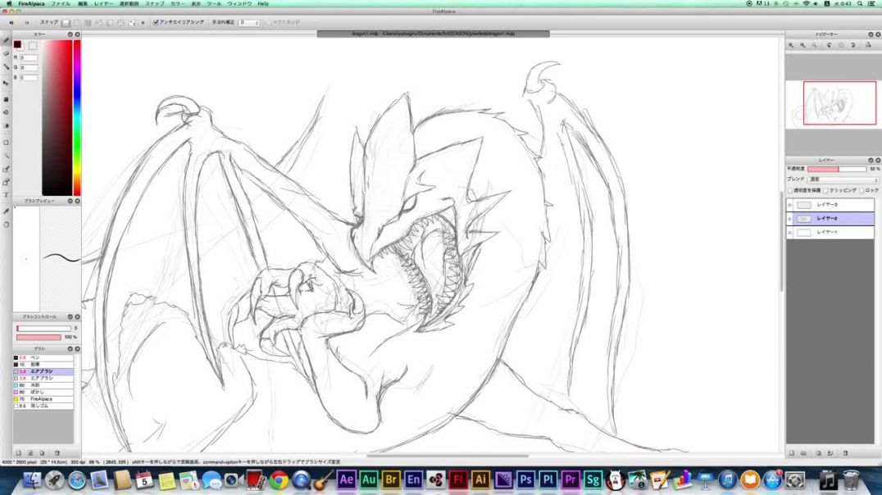Add a new layer in the Layer panel
This screenshot has width=882, height=495.
click(x=792, y=453)
